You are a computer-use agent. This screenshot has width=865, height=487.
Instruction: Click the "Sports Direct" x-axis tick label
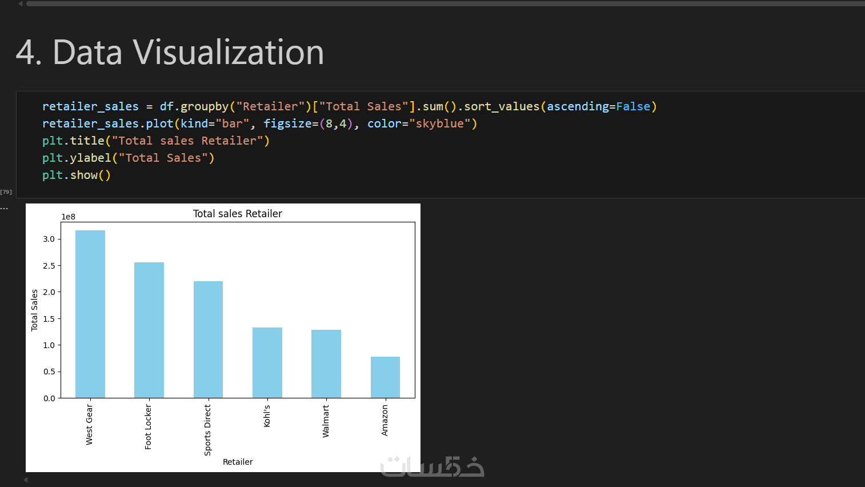207,430
